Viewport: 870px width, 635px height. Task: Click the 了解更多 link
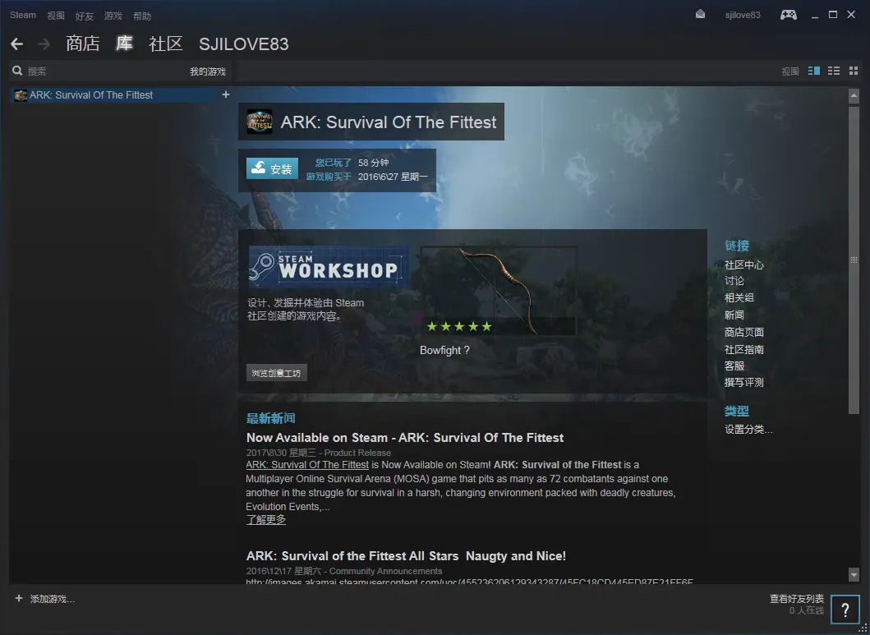click(x=266, y=520)
